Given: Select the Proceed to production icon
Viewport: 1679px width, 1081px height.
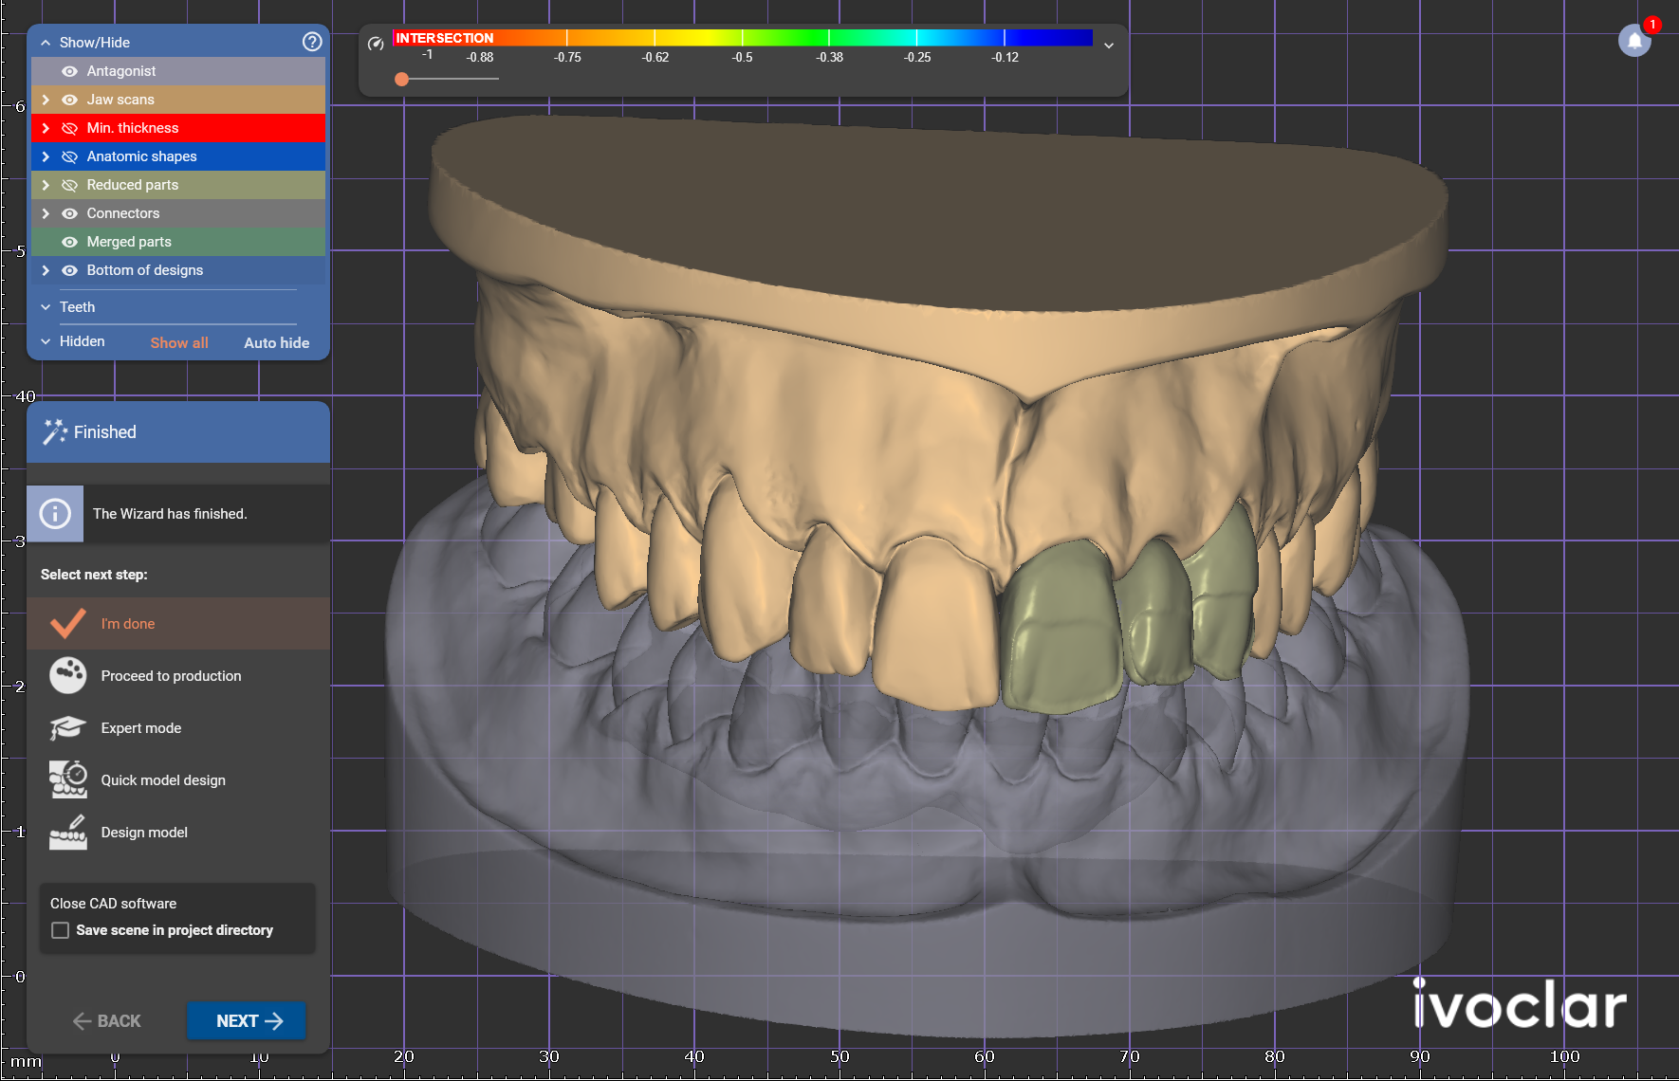Looking at the screenshot, I should [x=68, y=676].
